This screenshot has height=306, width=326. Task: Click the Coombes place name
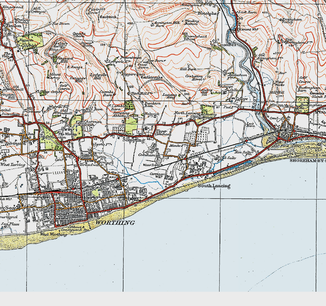[x=227, y=45]
